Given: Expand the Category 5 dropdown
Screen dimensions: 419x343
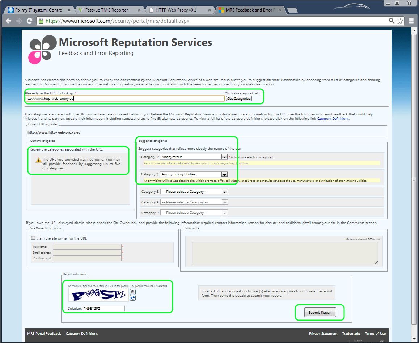Looking at the screenshot, I should pyautogui.click(x=194, y=213).
